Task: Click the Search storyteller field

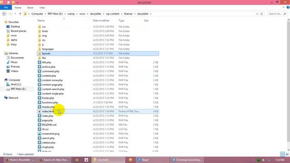Action: (x=277, y=14)
